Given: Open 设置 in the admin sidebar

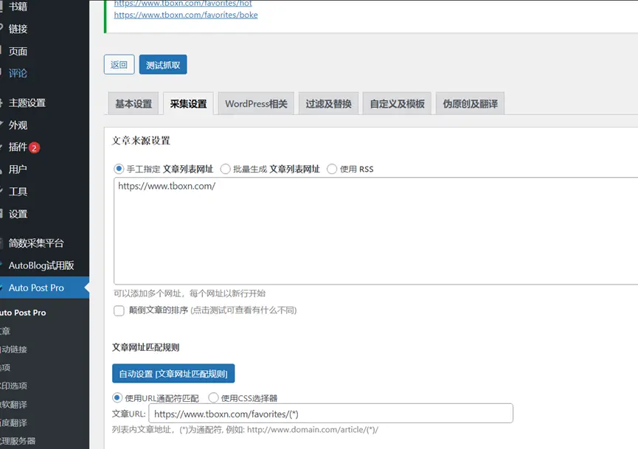Looking at the screenshot, I should coord(18,214).
